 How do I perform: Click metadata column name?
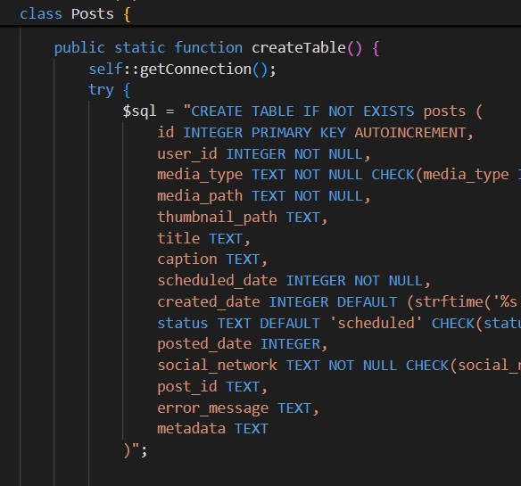click(192, 429)
